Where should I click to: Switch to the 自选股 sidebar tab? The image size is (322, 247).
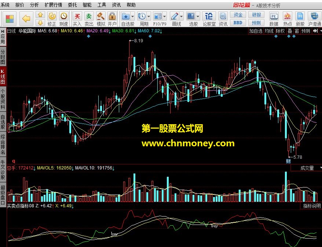[x=3, y=122]
